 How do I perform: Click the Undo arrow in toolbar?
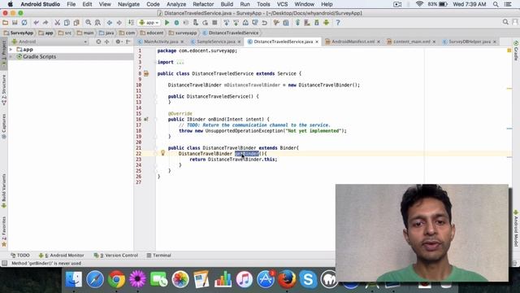point(36,23)
